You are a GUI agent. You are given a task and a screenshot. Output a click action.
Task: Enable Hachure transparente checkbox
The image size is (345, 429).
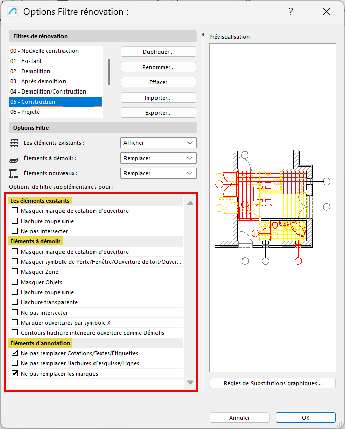[x=15, y=302]
